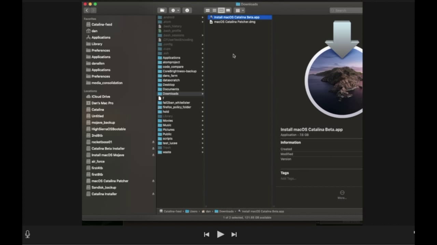Switch Finder to list view
The height and width of the screenshot is (245, 437).
click(x=214, y=11)
